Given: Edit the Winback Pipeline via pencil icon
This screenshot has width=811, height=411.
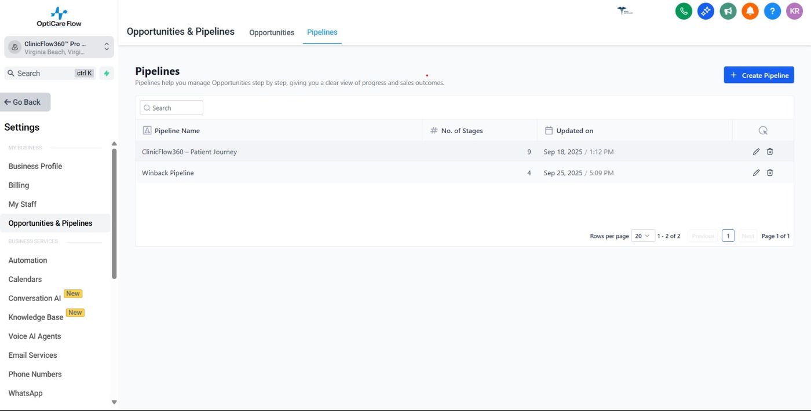Looking at the screenshot, I should click(756, 173).
